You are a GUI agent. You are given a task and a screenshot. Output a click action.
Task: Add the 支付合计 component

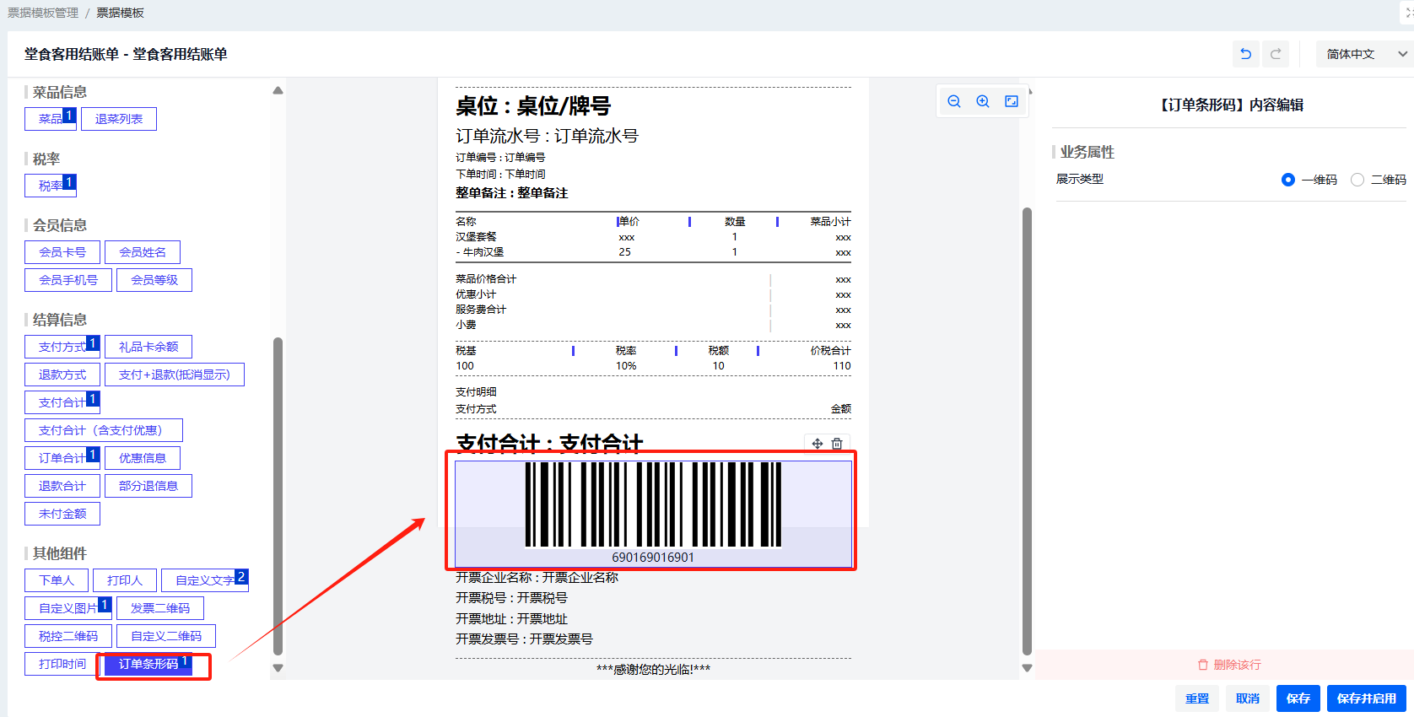(62, 402)
